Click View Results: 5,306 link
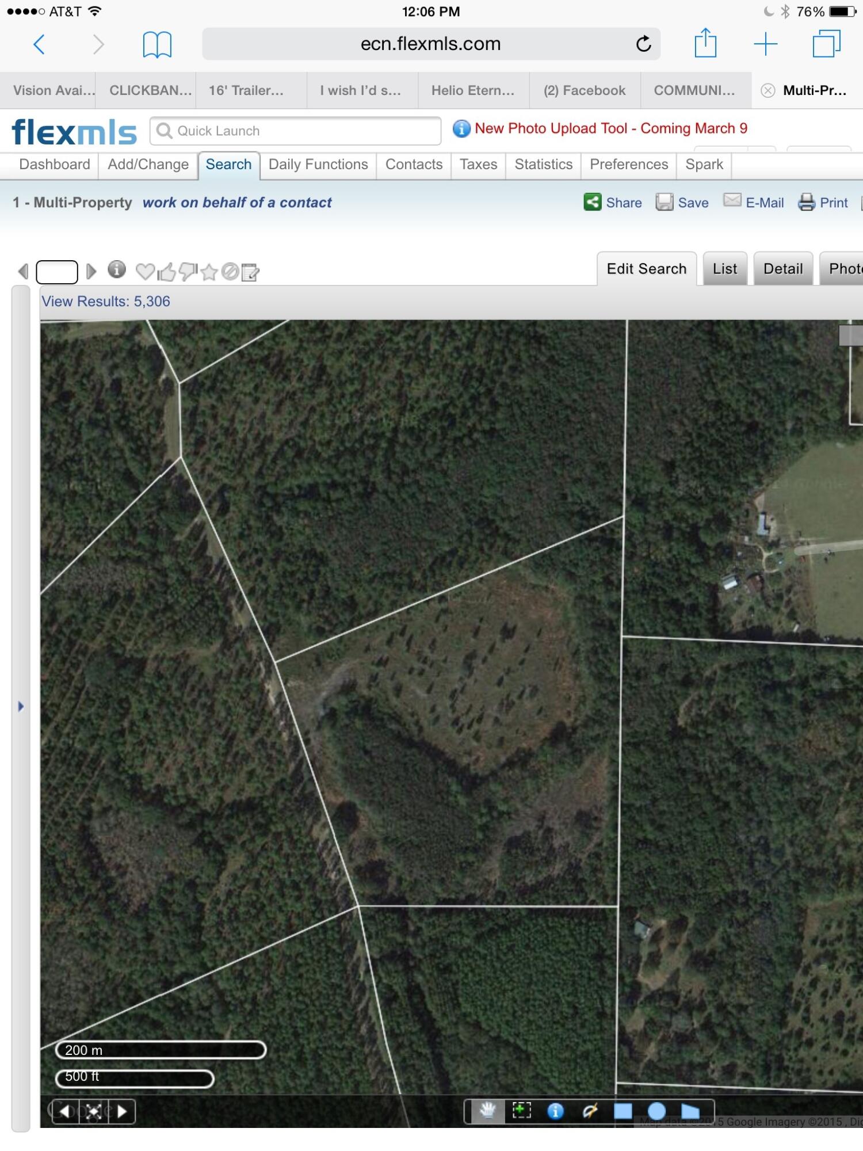Viewport: 863px width, 1151px height. (106, 302)
